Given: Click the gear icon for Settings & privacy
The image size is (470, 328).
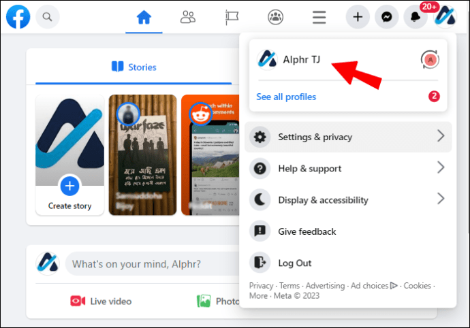Looking at the screenshot, I should pyautogui.click(x=260, y=137).
